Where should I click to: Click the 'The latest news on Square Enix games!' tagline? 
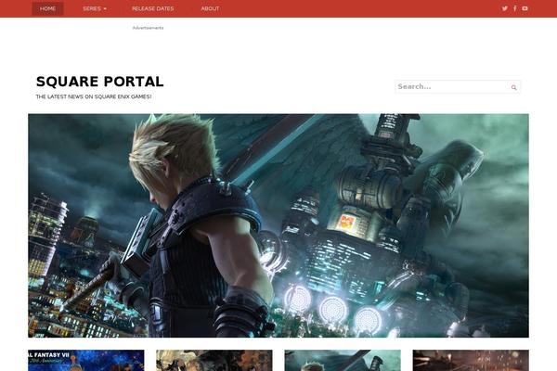click(94, 96)
